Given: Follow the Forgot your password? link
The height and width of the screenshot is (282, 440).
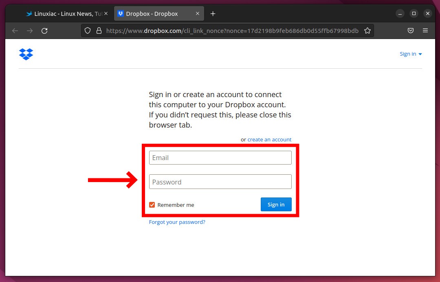Looking at the screenshot, I should 177,222.
